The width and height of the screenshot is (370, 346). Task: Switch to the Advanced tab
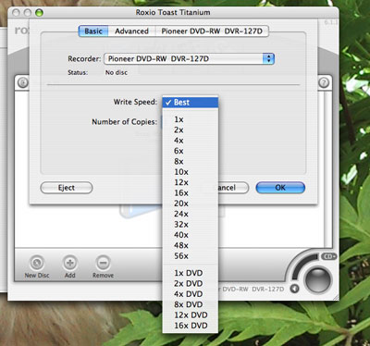[x=131, y=31]
